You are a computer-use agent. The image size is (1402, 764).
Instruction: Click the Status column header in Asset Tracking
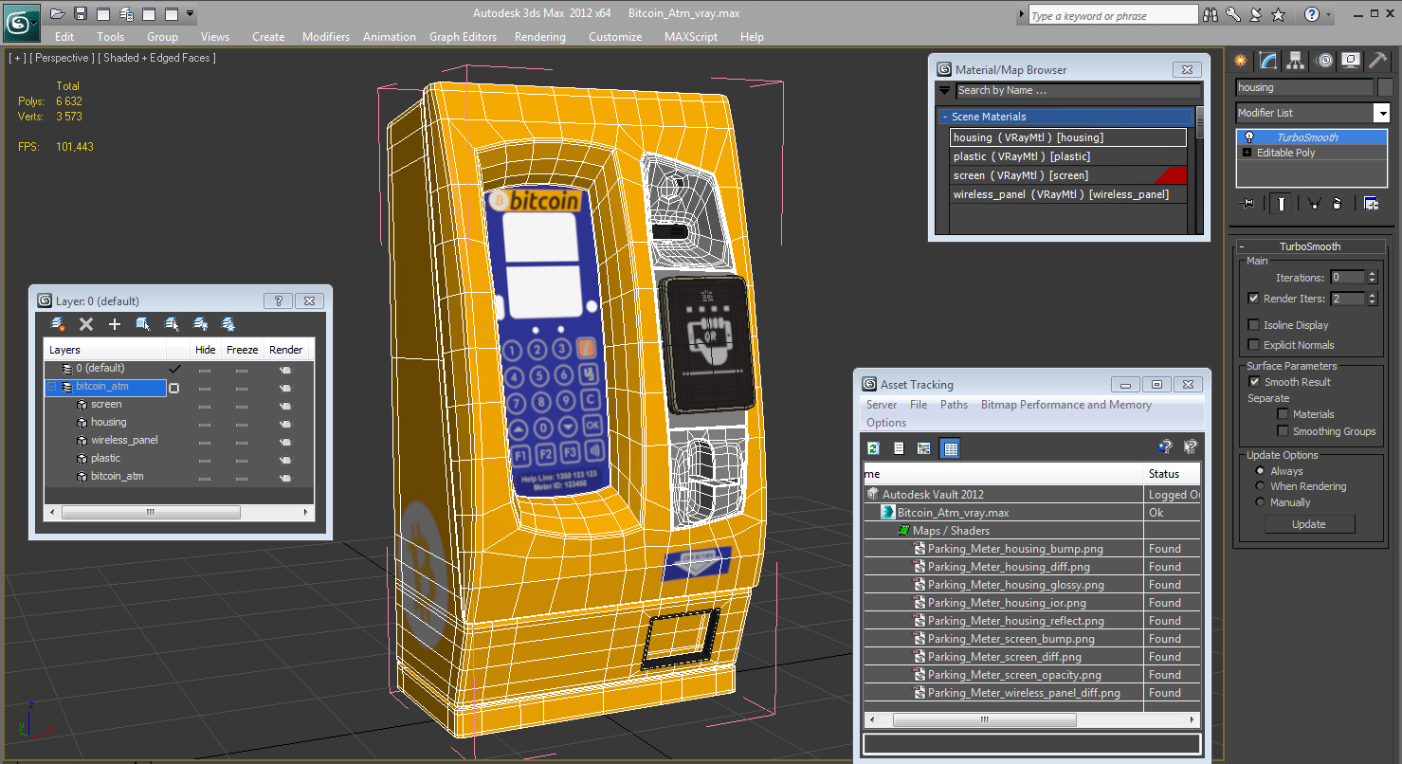(1172, 474)
